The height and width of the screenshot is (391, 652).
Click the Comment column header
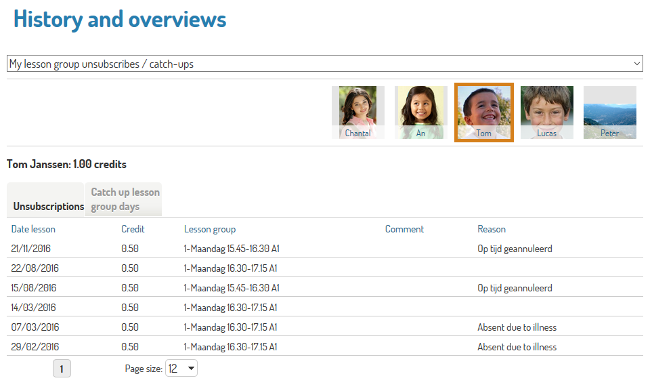pyautogui.click(x=404, y=229)
